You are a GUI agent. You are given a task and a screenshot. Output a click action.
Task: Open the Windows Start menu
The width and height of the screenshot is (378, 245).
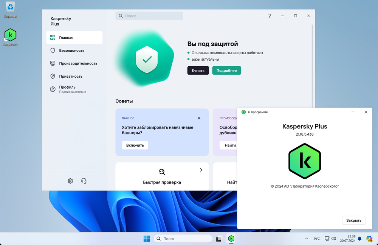pyautogui.click(x=147, y=239)
